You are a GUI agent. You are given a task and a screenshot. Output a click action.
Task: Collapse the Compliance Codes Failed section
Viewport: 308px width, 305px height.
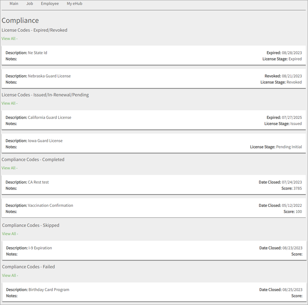[x=28, y=267]
